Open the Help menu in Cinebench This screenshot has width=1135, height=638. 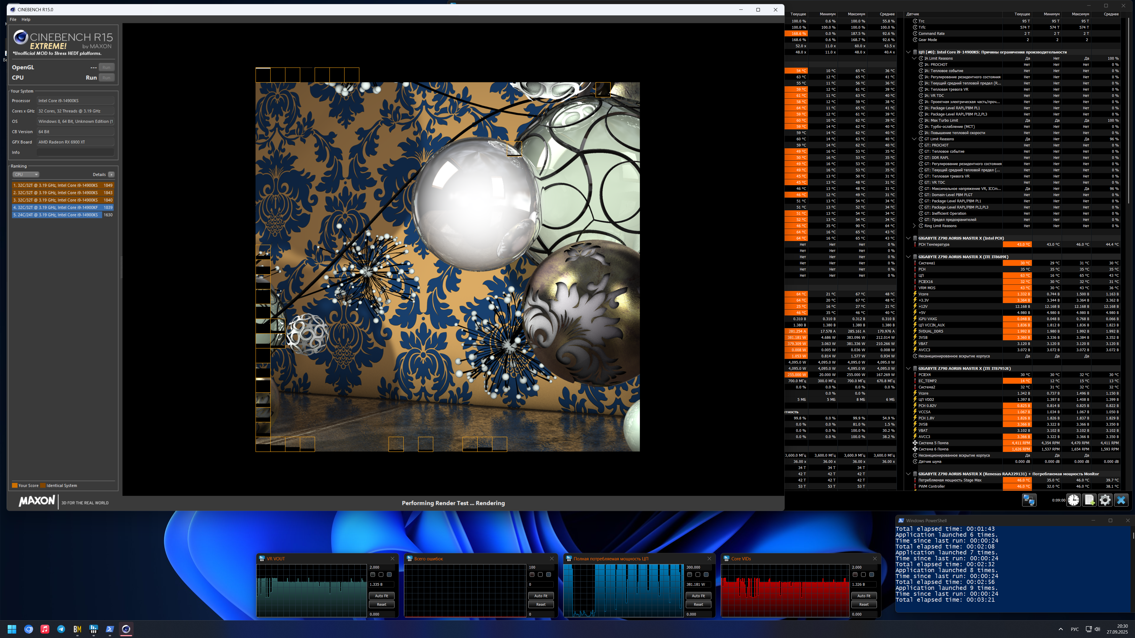[x=26, y=19]
